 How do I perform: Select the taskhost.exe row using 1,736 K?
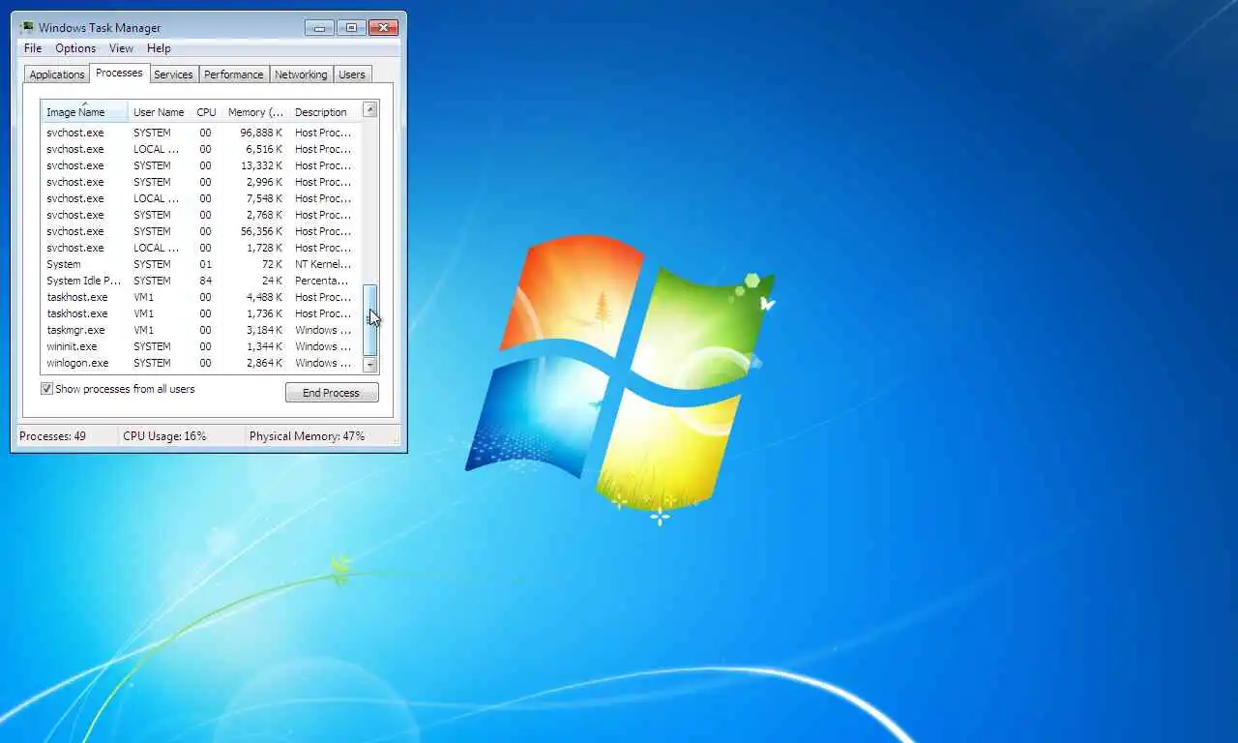point(201,313)
